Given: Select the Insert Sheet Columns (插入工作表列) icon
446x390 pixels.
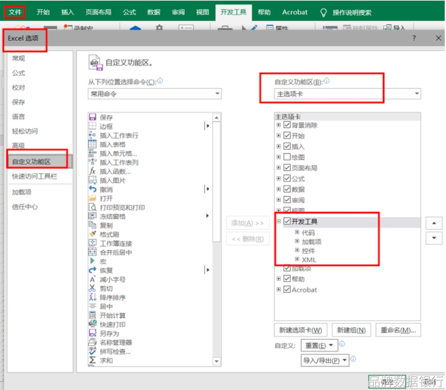Looking at the screenshot, I should pos(92,162).
